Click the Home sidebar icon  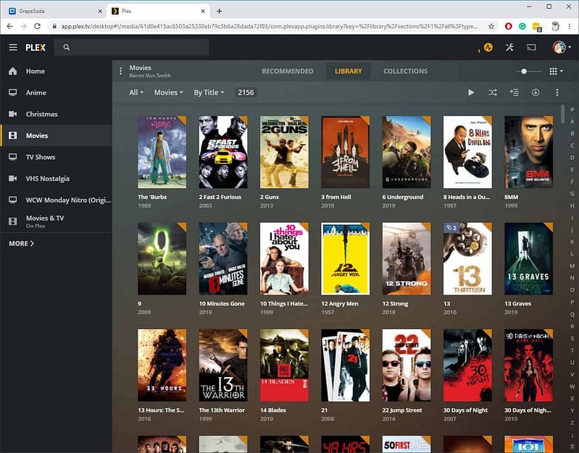[13, 71]
